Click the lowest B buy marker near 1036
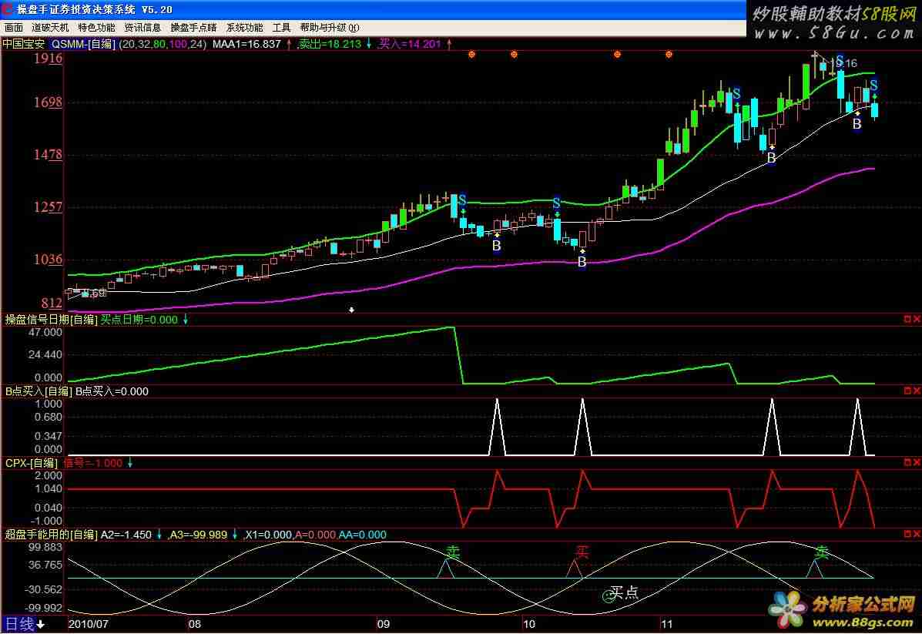The image size is (922, 634). tap(582, 262)
